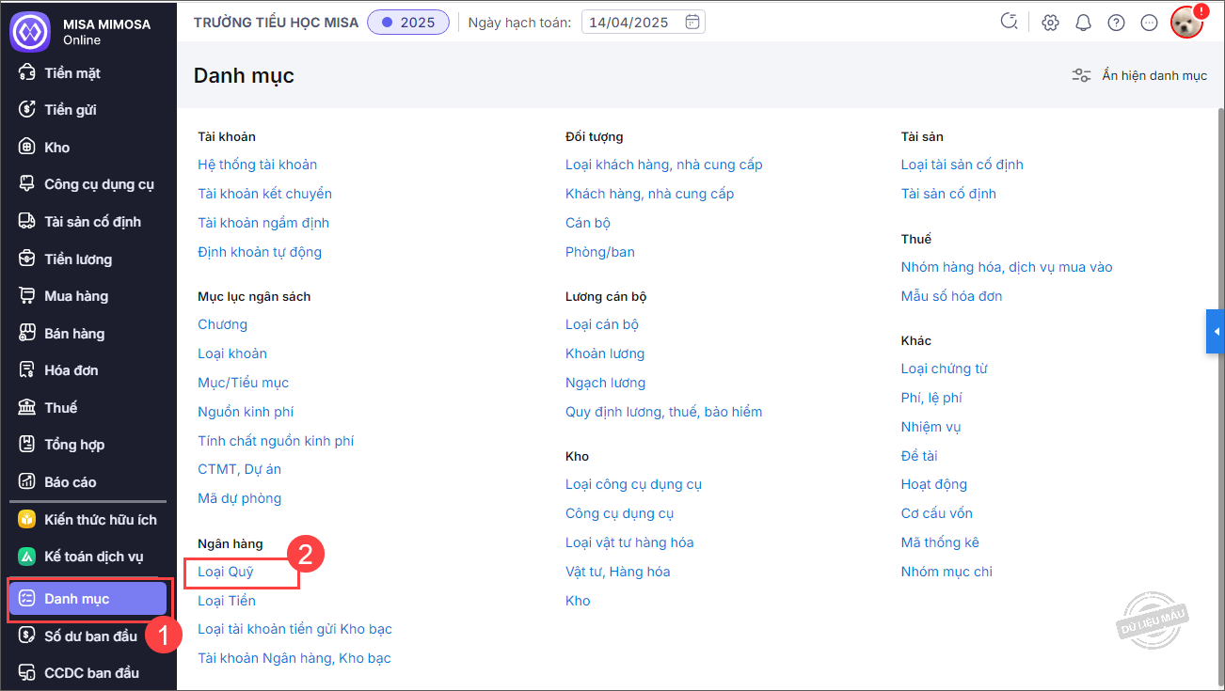Select Báo cáo from the sidebar

coord(71,482)
